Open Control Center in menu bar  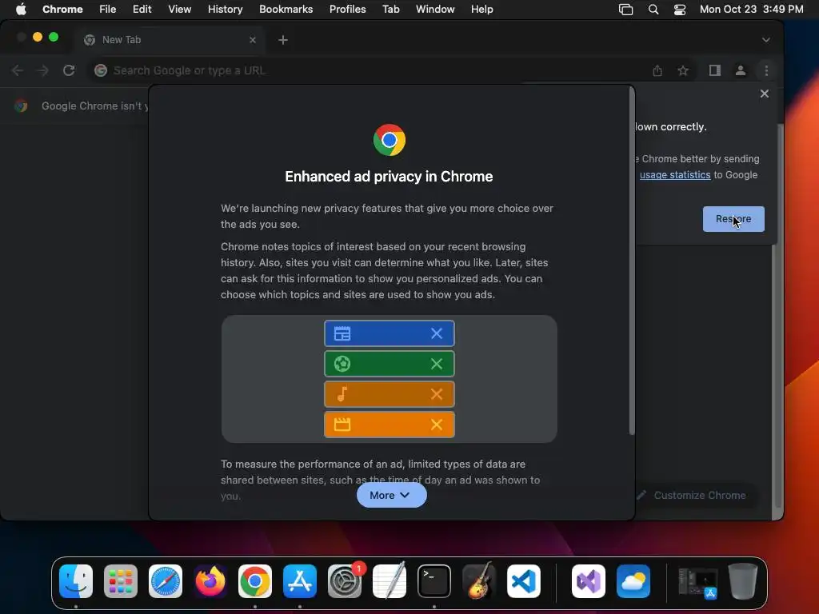point(680,9)
